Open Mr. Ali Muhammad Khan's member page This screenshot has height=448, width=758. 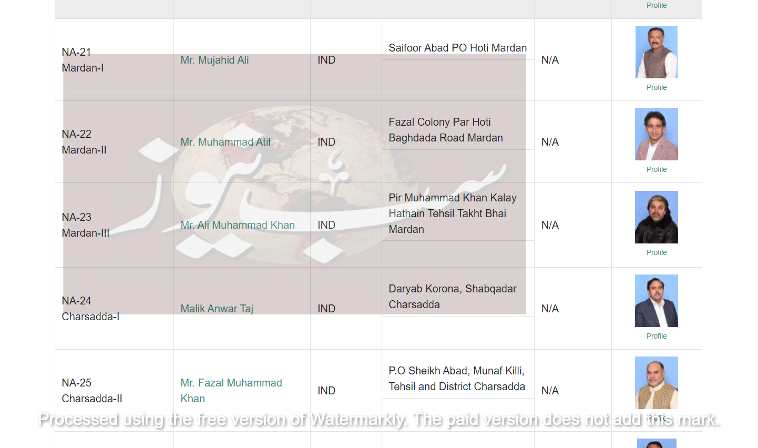pyautogui.click(x=238, y=225)
